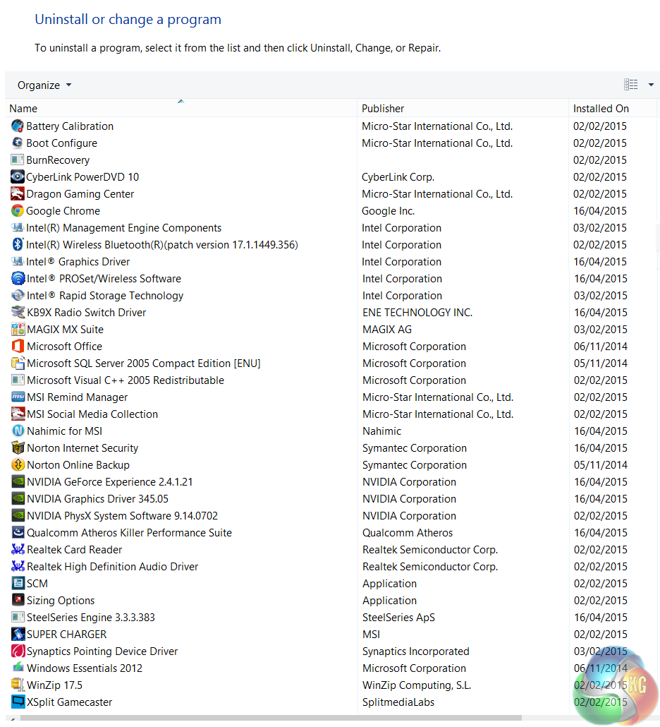
Task: Select NVIDIA Graphics Driver 345.05
Action: [98, 499]
